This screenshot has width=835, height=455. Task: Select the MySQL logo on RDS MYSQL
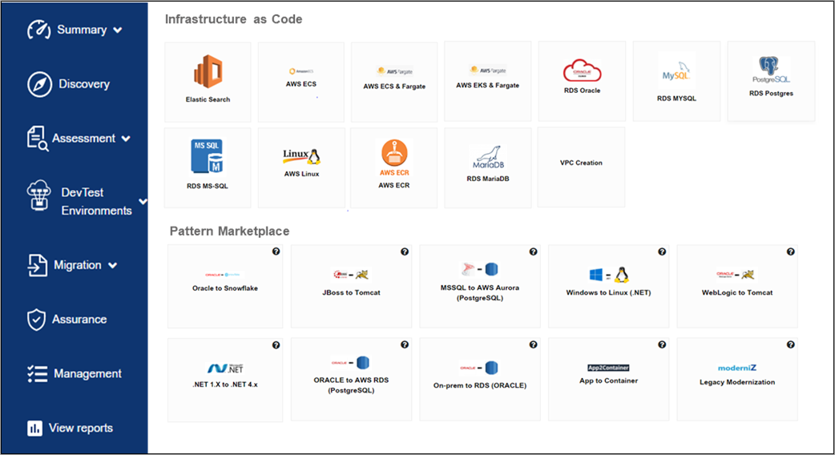[x=676, y=72]
